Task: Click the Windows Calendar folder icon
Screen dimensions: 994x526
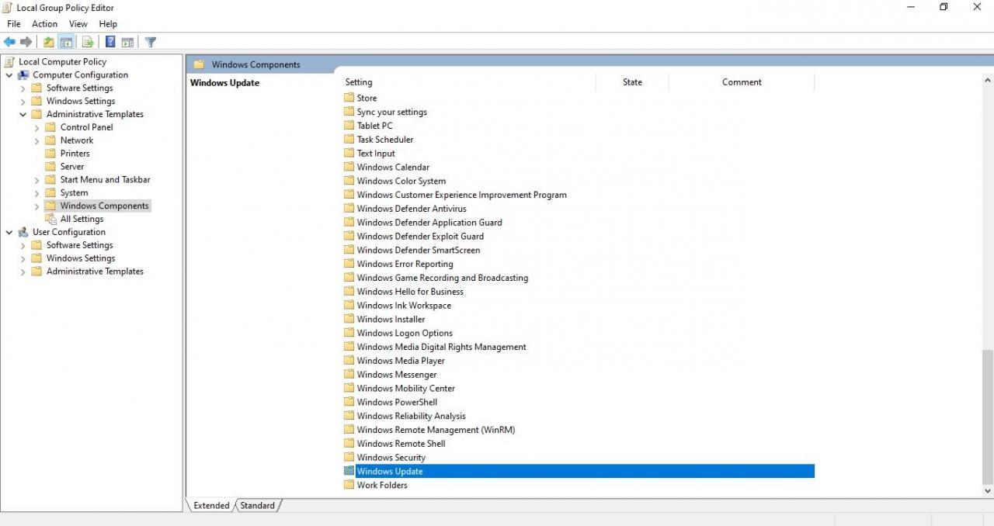Action: coord(349,167)
